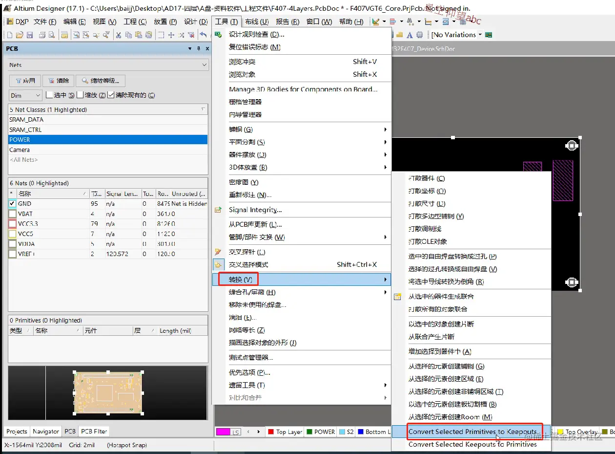The width and height of the screenshot is (615, 454).
Task: Click the alignment tools pink icon
Action: tap(393, 22)
